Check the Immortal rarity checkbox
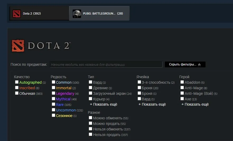The width and height of the screenshot is (233, 141). tap(53, 87)
